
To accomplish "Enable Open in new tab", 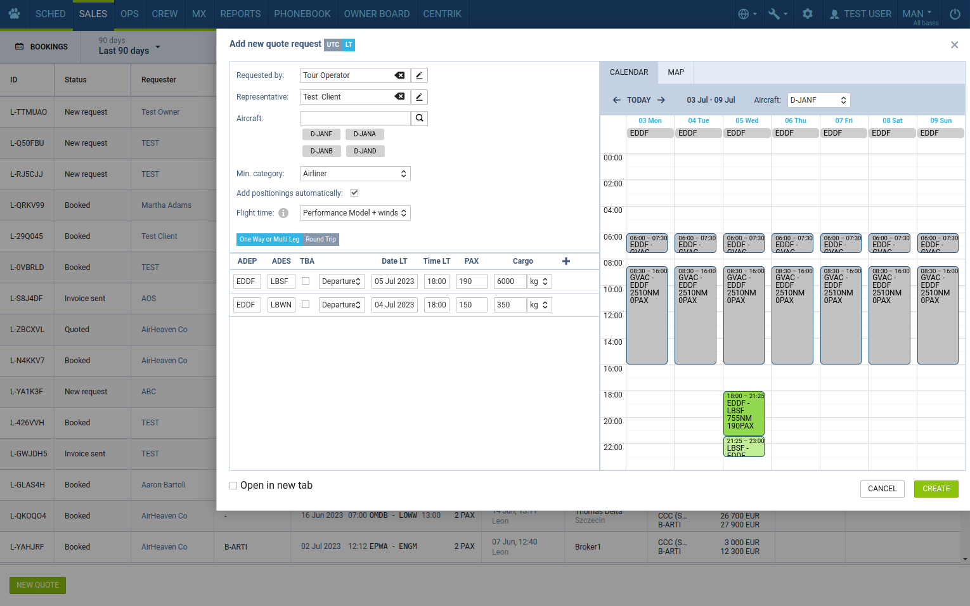I will pyautogui.click(x=233, y=486).
